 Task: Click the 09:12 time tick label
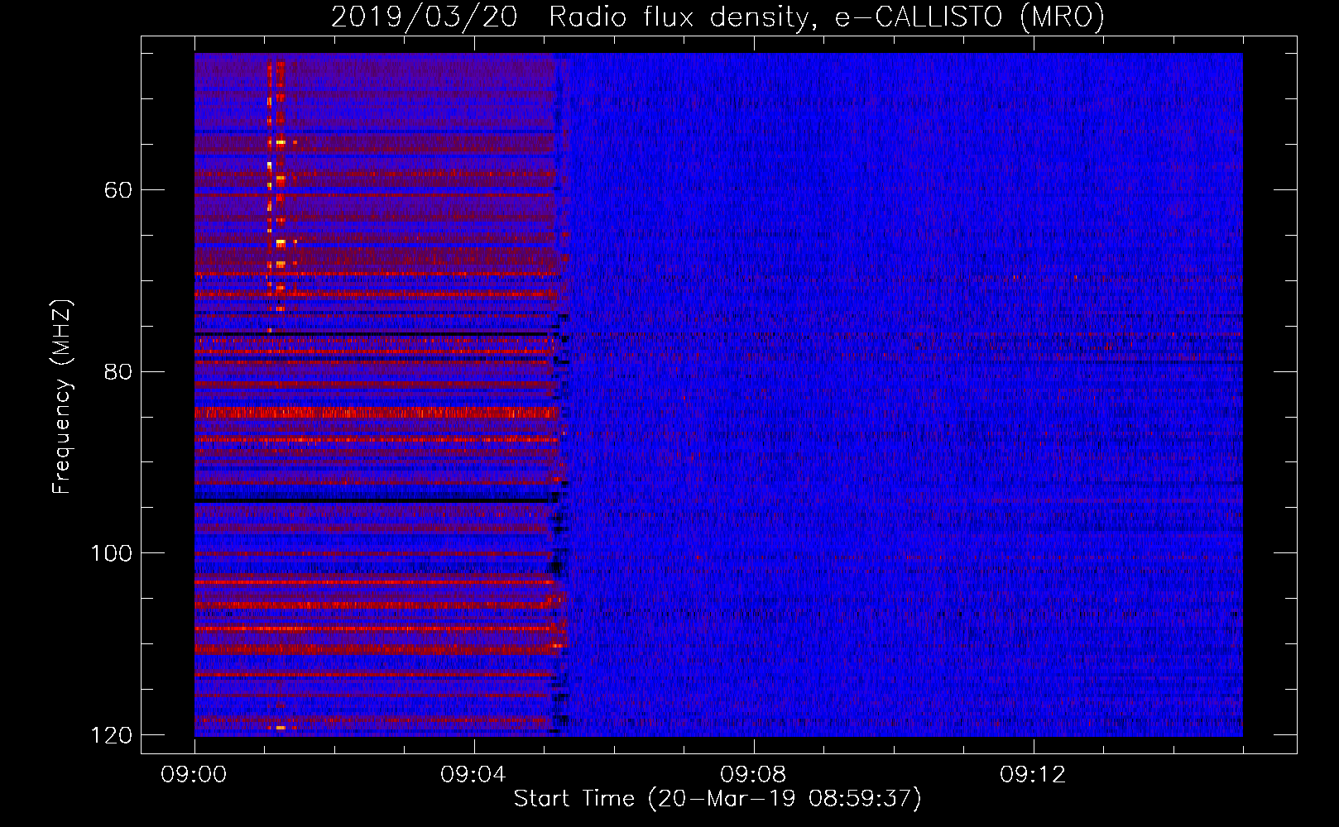click(1033, 775)
